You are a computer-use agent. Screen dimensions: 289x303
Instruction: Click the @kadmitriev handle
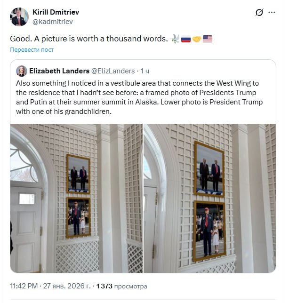tap(52, 21)
